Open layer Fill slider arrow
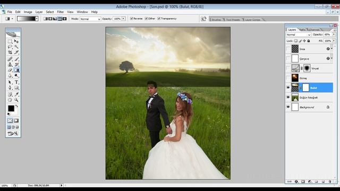 point(334,41)
